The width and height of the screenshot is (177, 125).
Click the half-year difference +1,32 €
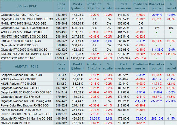pyautogui.click(x=157, y=19)
